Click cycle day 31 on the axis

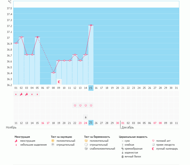tap(176, 88)
